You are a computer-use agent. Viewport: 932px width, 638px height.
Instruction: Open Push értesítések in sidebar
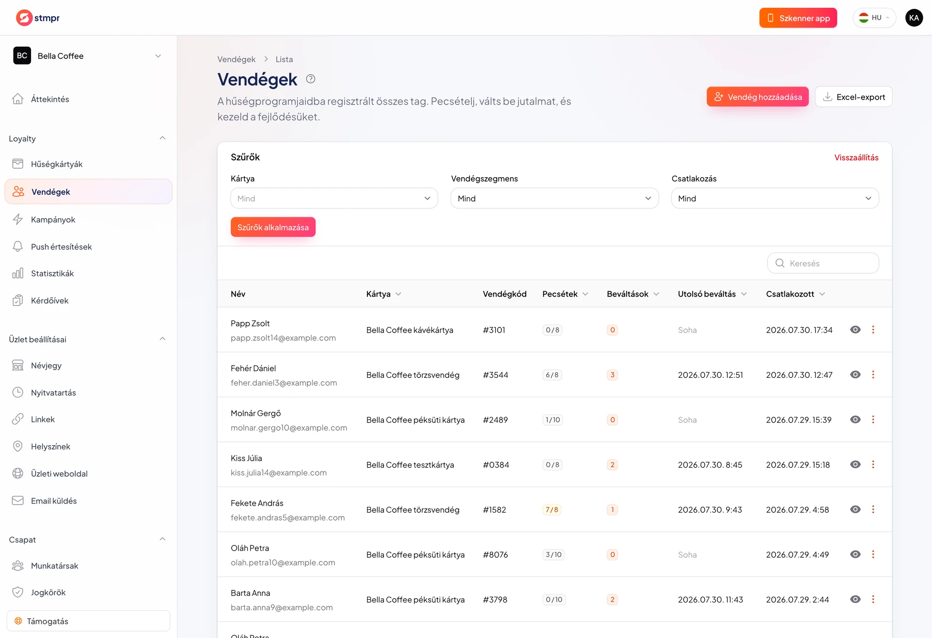(88, 247)
